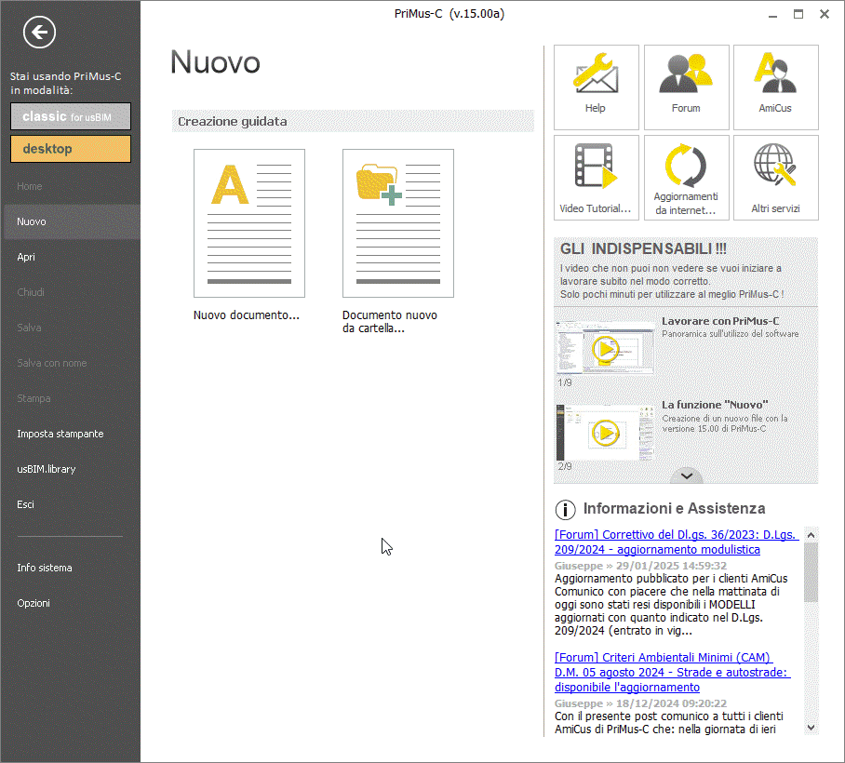Open the AmiCus tile
This screenshot has width=845, height=763.
pyautogui.click(x=775, y=87)
